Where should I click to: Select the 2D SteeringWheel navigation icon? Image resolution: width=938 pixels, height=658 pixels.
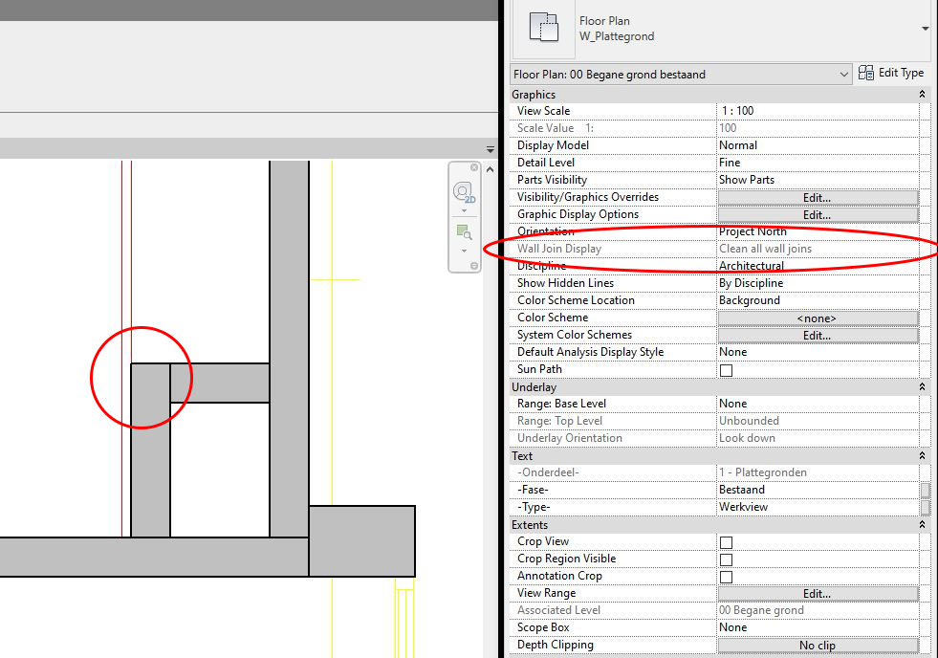[464, 191]
